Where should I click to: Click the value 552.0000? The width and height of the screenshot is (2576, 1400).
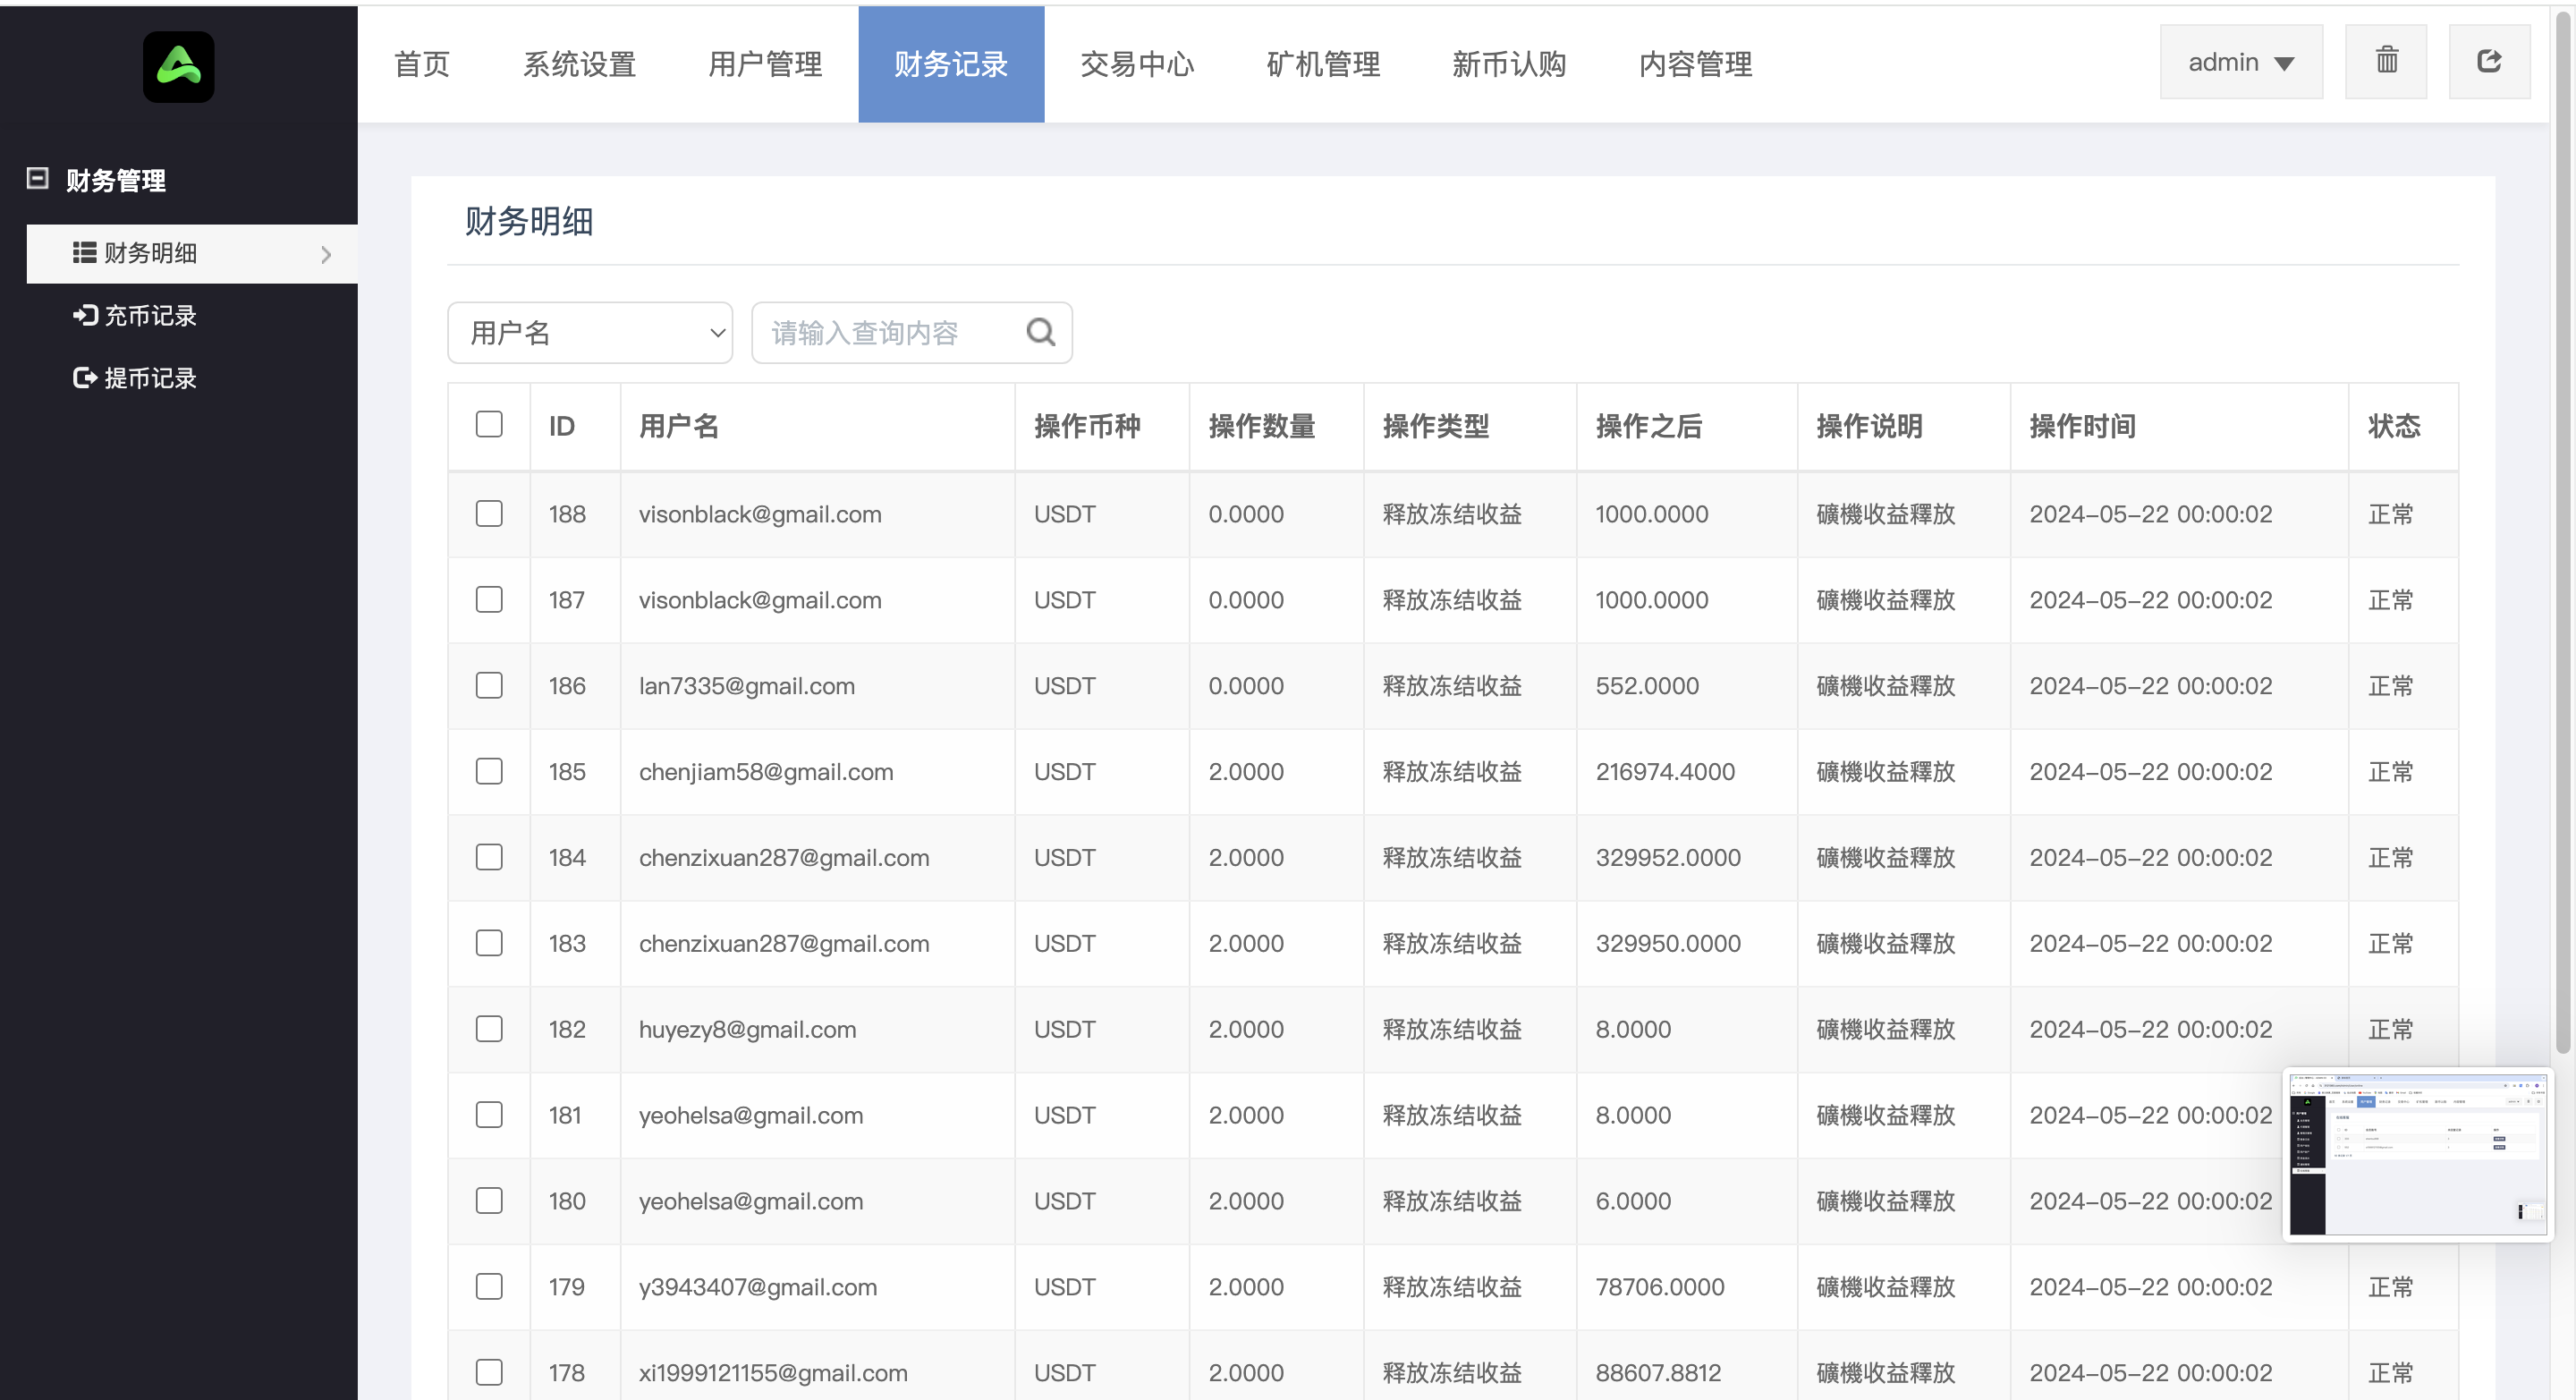(x=1647, y=686)
